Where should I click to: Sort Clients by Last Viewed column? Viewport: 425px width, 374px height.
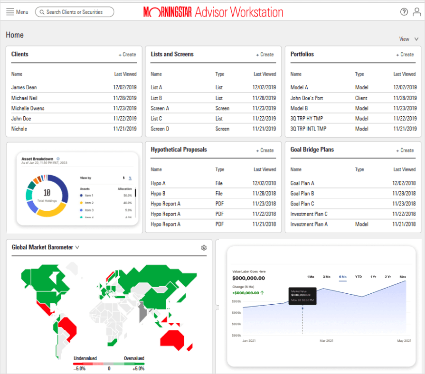(125, 74)
